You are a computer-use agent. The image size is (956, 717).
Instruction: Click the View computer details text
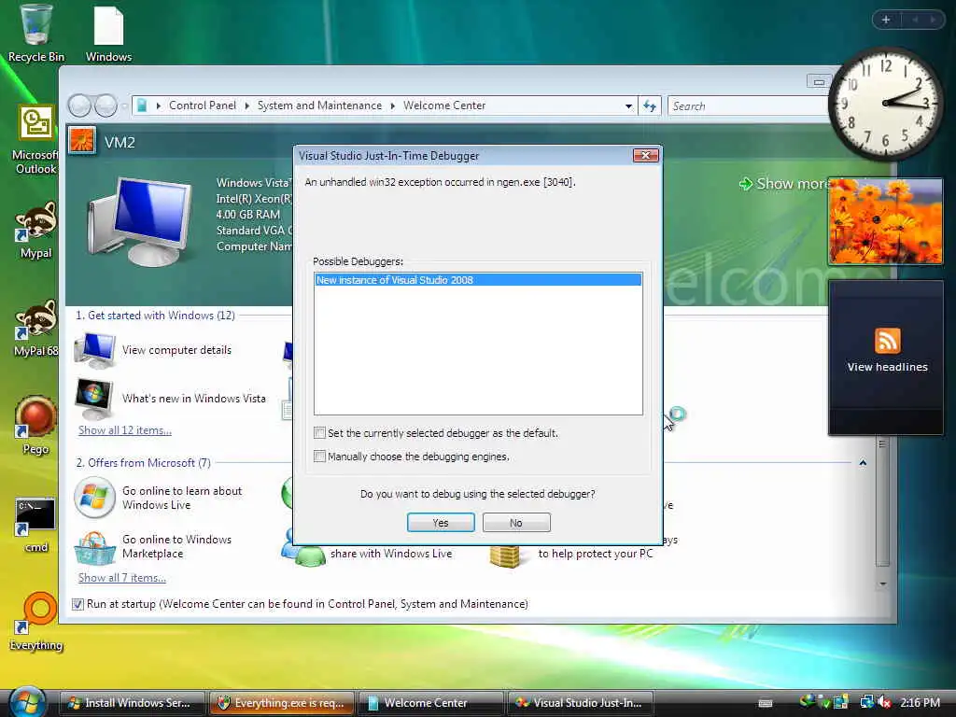pyautogui.click(x=176, y=350)
